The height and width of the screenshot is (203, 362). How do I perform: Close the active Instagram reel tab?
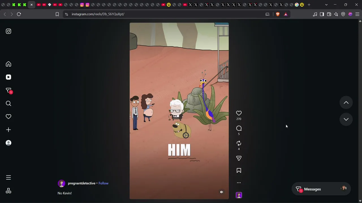pos(31,5)
